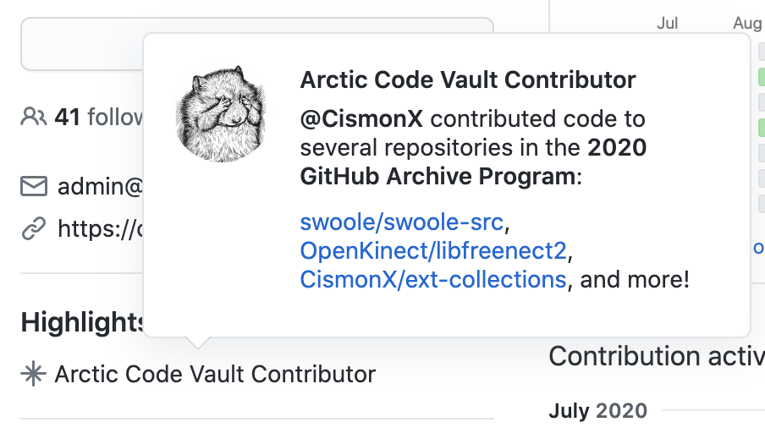Click the @CismonX username in the popover

[x=361, y=120]
